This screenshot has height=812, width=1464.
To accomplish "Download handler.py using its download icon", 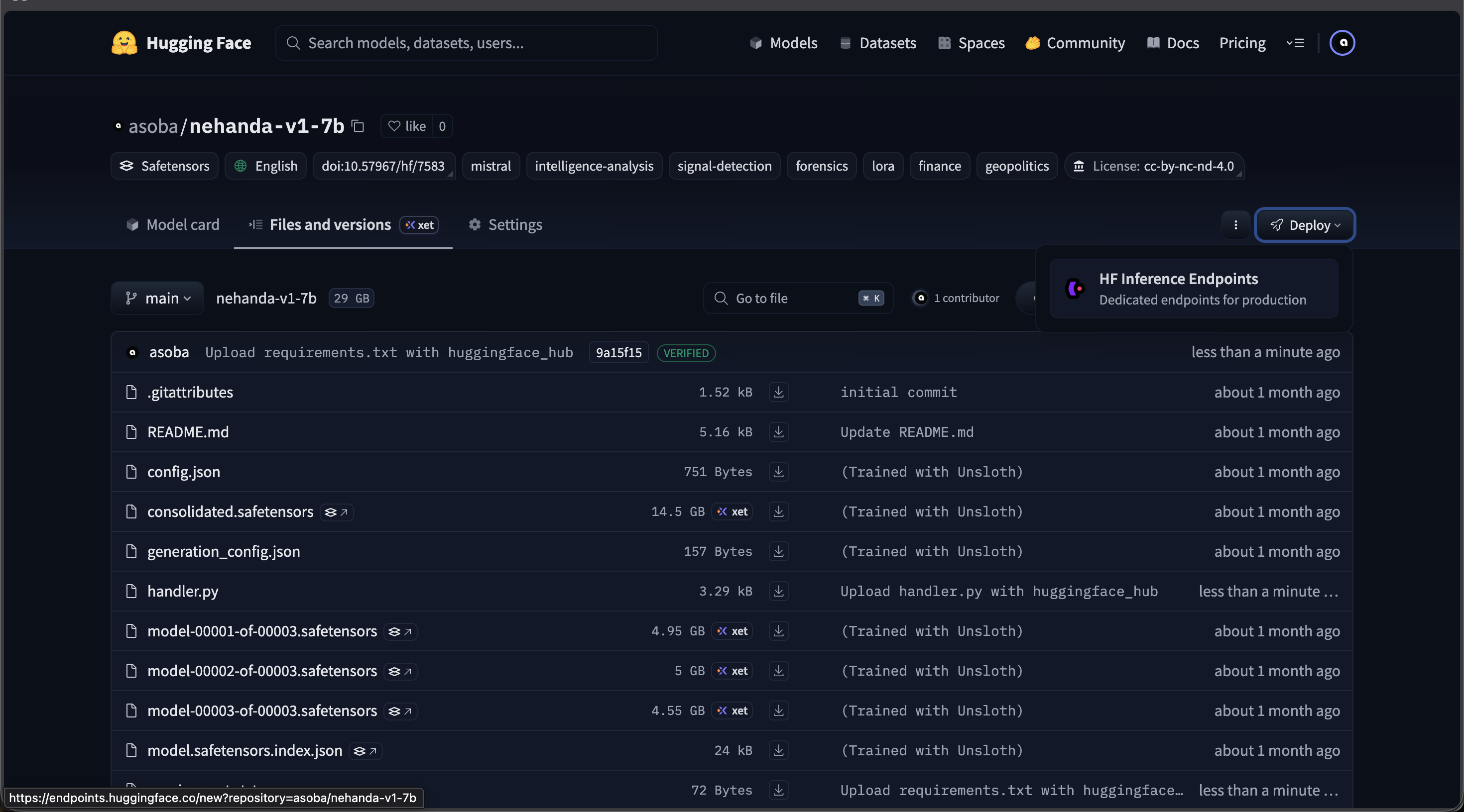I will tap(779, 591).
